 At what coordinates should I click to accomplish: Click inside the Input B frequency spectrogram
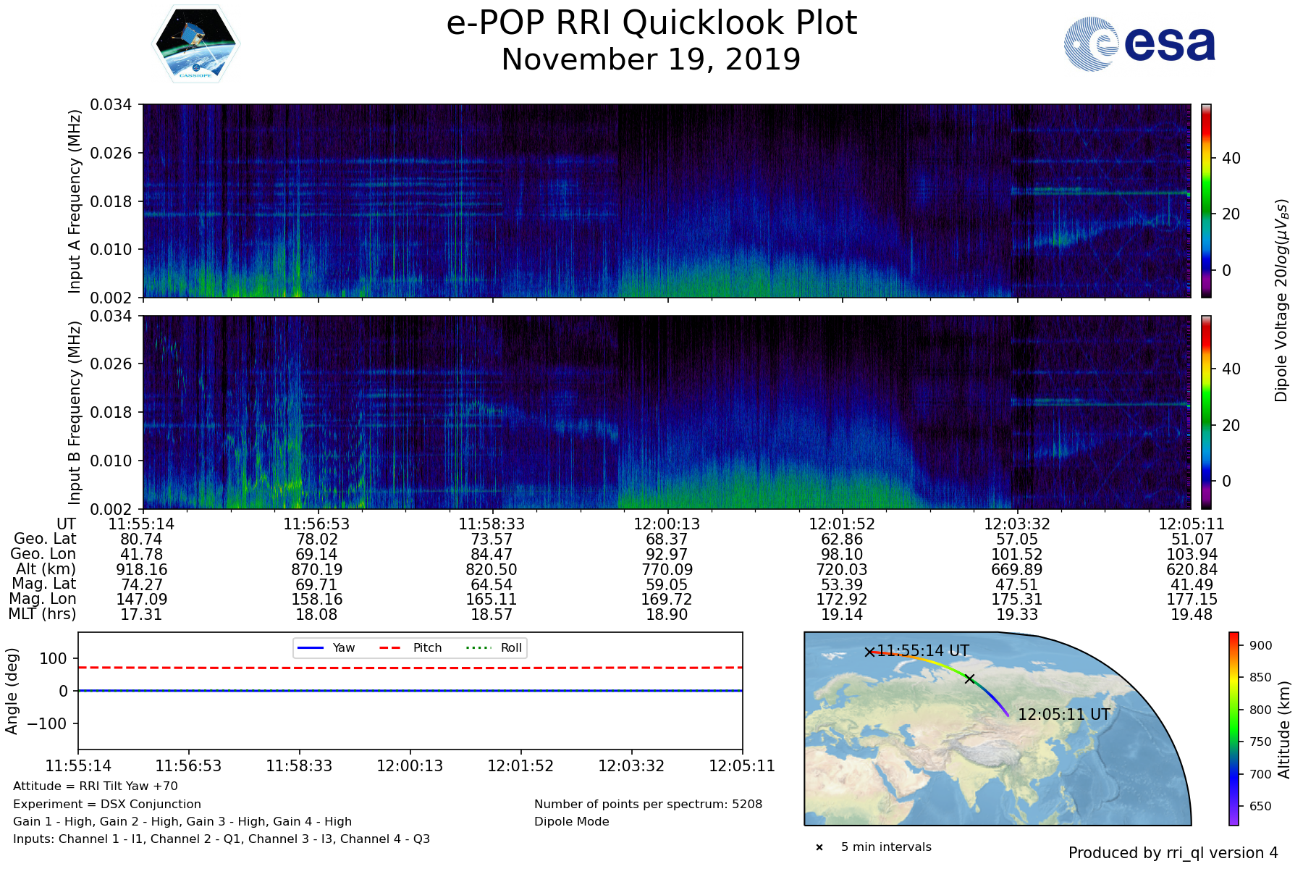pos(666,412)
